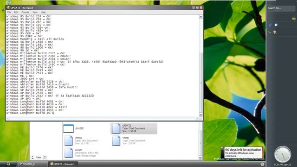
Task: Open the Format menu in Notepad
Action: click(25, 12)
